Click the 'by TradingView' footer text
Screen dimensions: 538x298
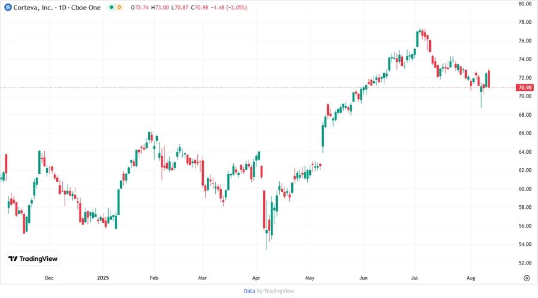(x=276, y=291)
